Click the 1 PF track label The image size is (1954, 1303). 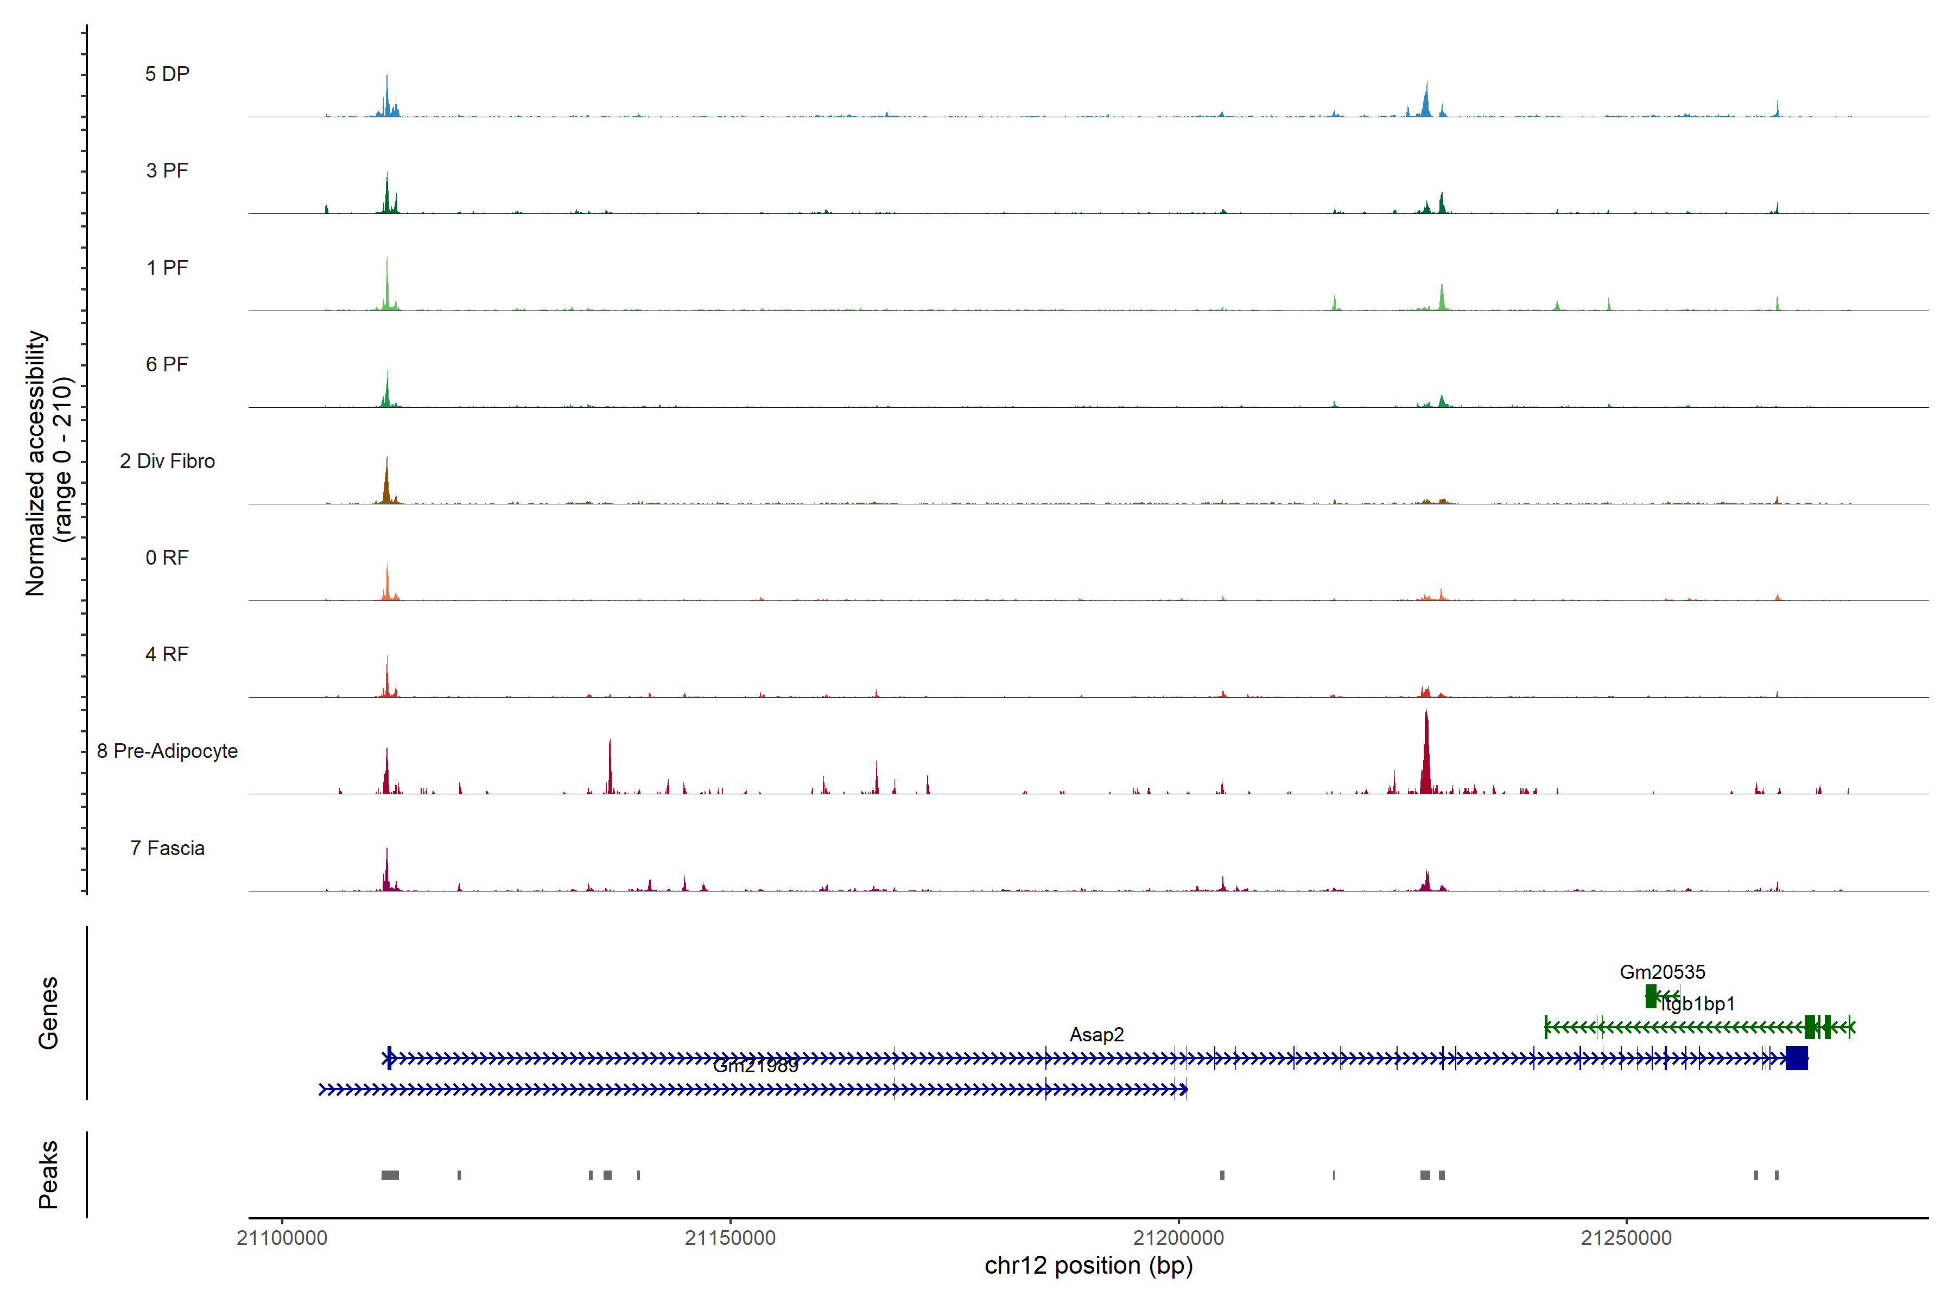click(x=167, y=268)
